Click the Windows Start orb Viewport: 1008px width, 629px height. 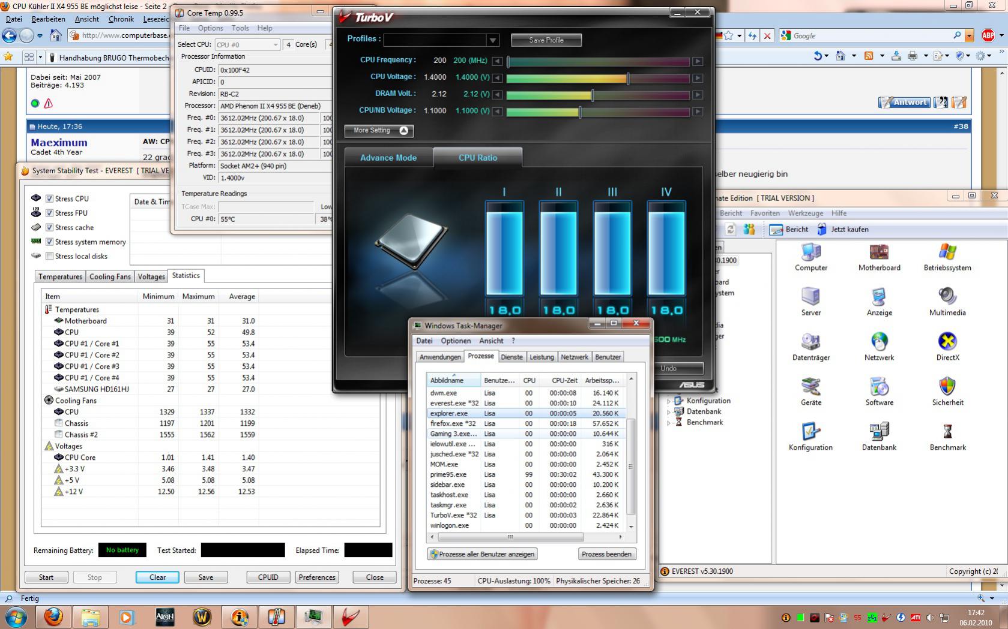[x=16, y=616]
